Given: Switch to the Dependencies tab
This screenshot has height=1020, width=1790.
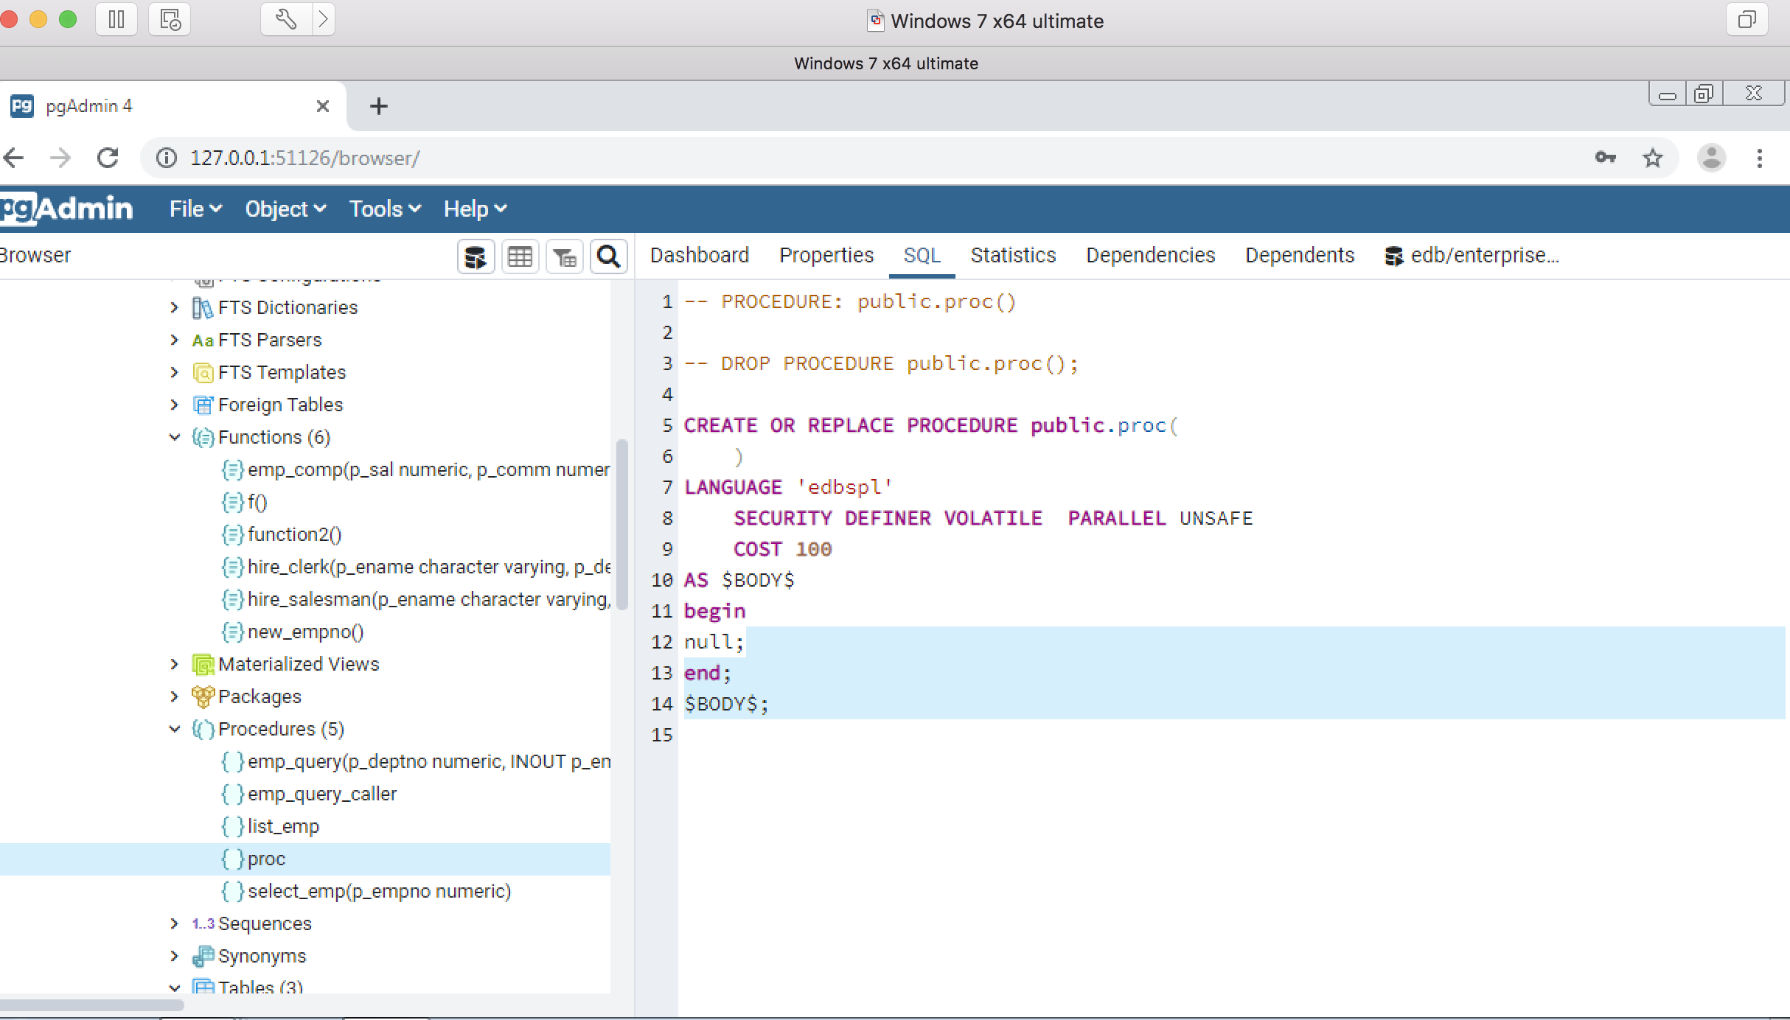Looking at the screenshot, I should coord(1150,255).
